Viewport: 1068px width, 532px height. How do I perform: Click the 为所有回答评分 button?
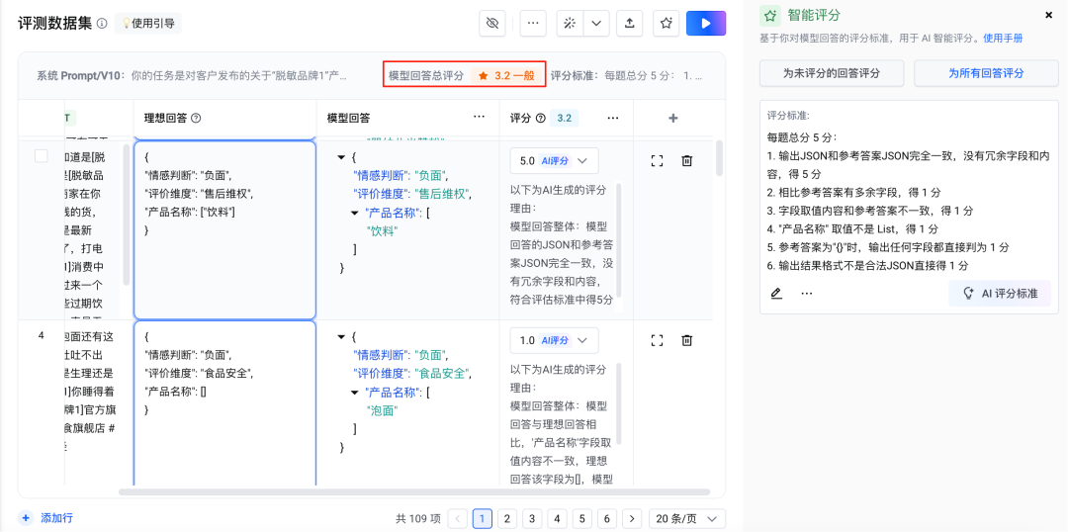pos(985,73)
